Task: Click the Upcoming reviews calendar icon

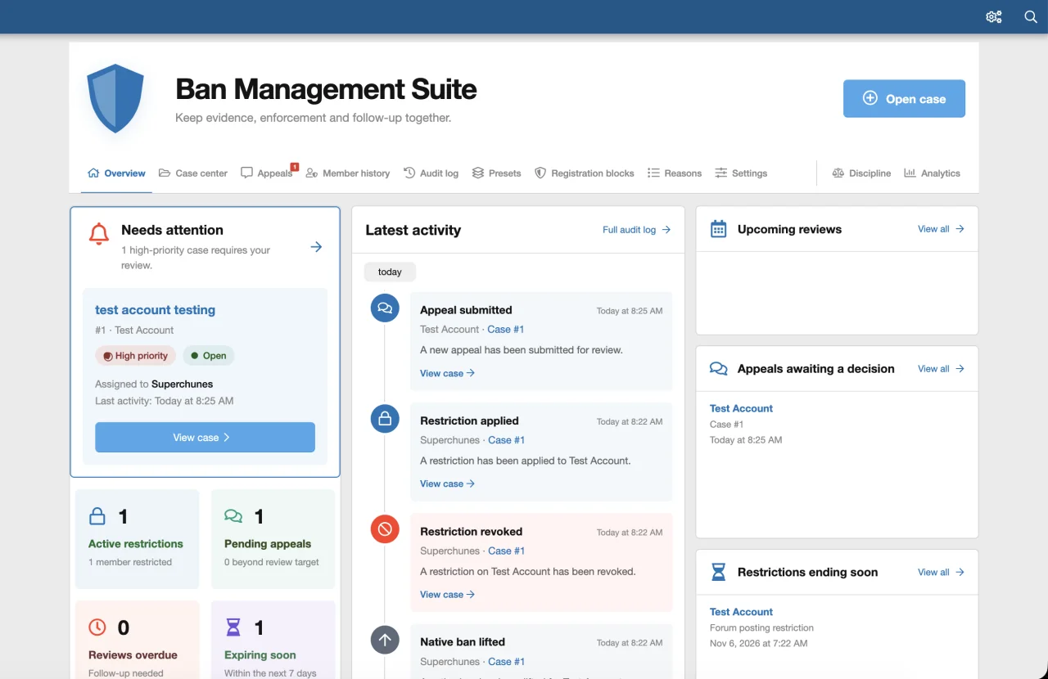Action: click(718, 229)
